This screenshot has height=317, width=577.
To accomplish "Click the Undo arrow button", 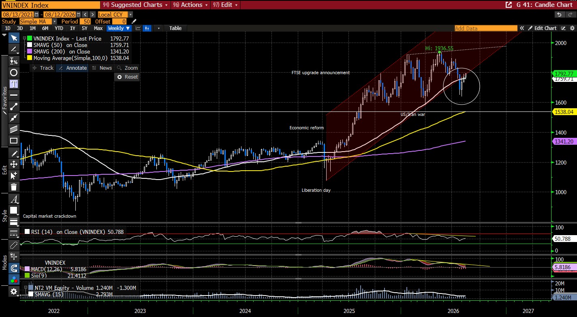I will click(x=559, y=15).
